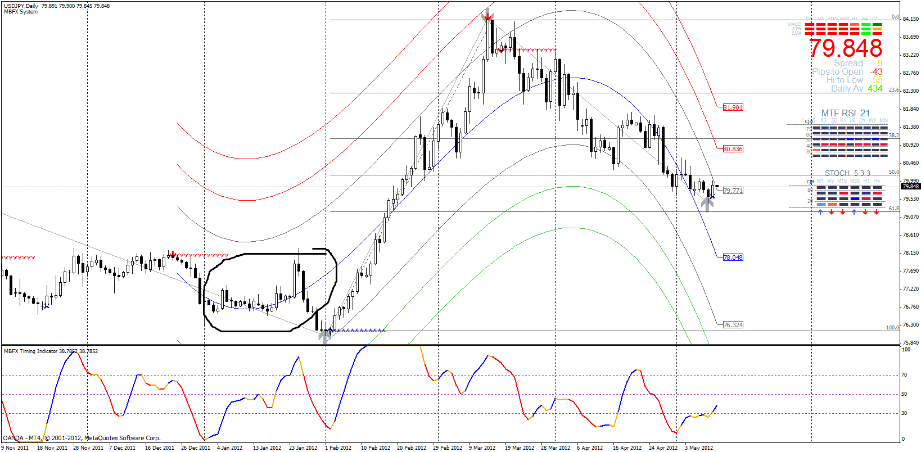
Task: Click the gray 79.771 projection price label
Action: click(733, 191)
